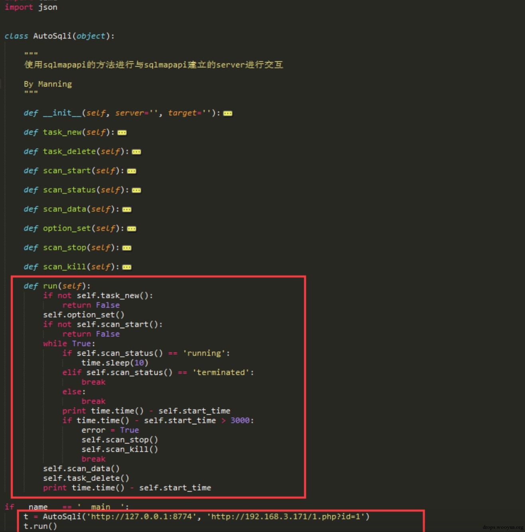This screenshot has height=532, width=525.
Task: Click the import json statement
Action: 31,7
